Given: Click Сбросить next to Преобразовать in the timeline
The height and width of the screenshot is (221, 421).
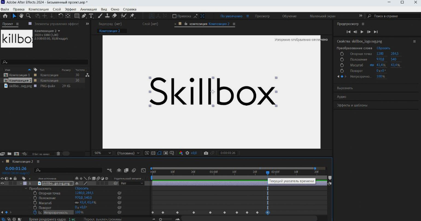Looking at the screenshot, I should click(x=82, y=188).
